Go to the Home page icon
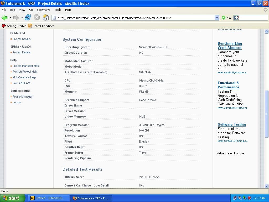269x202 pixels. (46, 18)
